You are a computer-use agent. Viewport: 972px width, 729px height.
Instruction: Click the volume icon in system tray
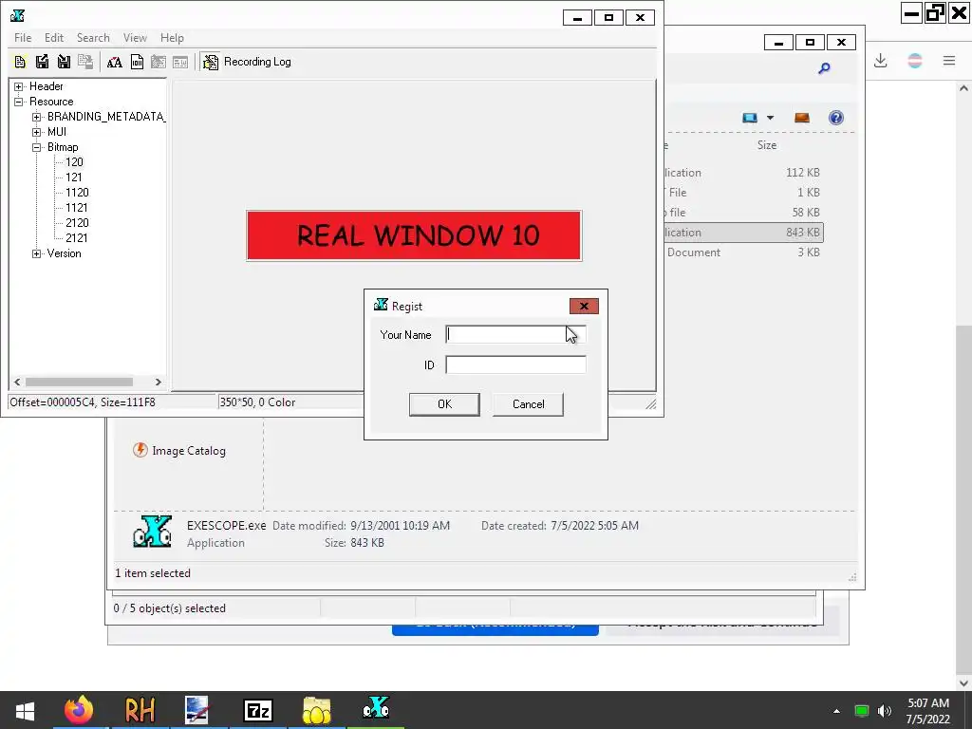tap(885, 711)
